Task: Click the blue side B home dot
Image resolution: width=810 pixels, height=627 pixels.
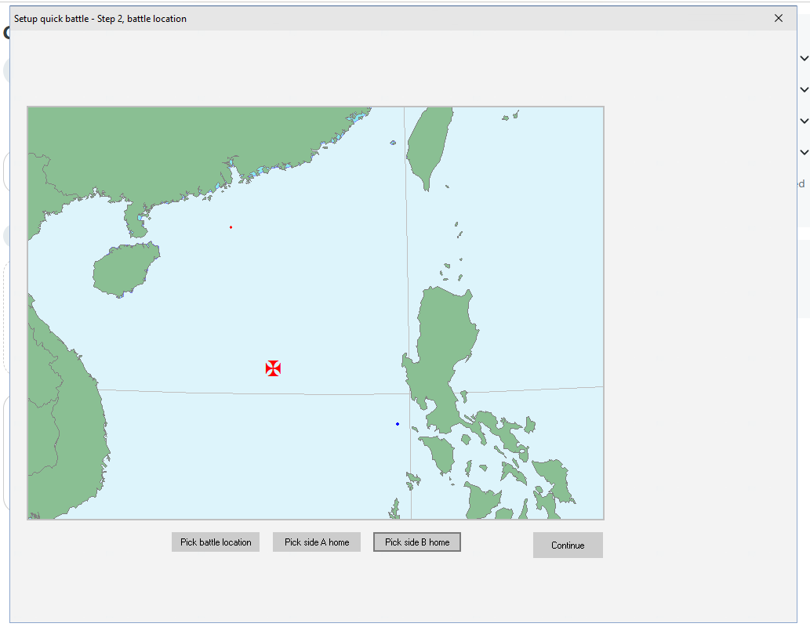Action: tap(398, 424)
